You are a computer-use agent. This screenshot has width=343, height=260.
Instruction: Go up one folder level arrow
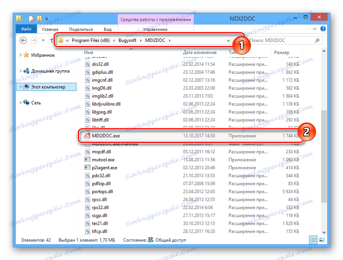tap(51, 40)
